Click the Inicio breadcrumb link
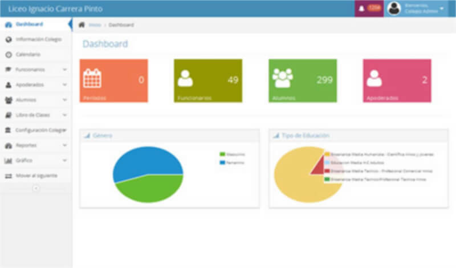This screenshot has width=456, height=268. [x=95, y=25]
